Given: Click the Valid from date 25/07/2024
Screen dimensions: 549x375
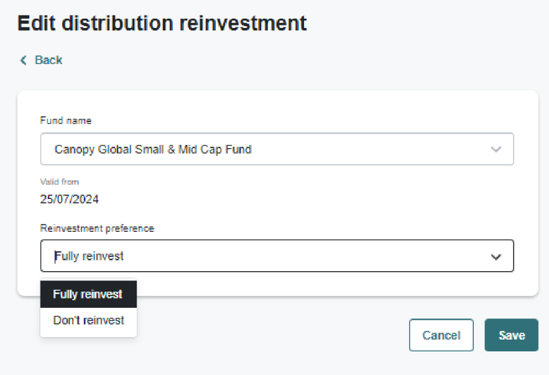Looking at the screenshot, I should 70,200.
